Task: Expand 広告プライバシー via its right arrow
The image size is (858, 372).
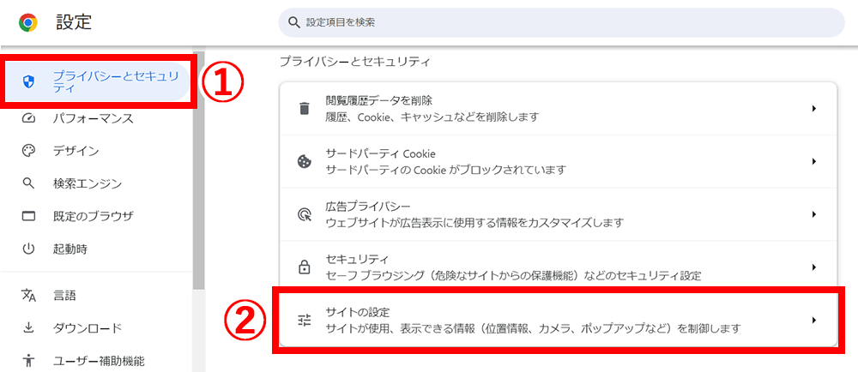Action: [813, 214]
